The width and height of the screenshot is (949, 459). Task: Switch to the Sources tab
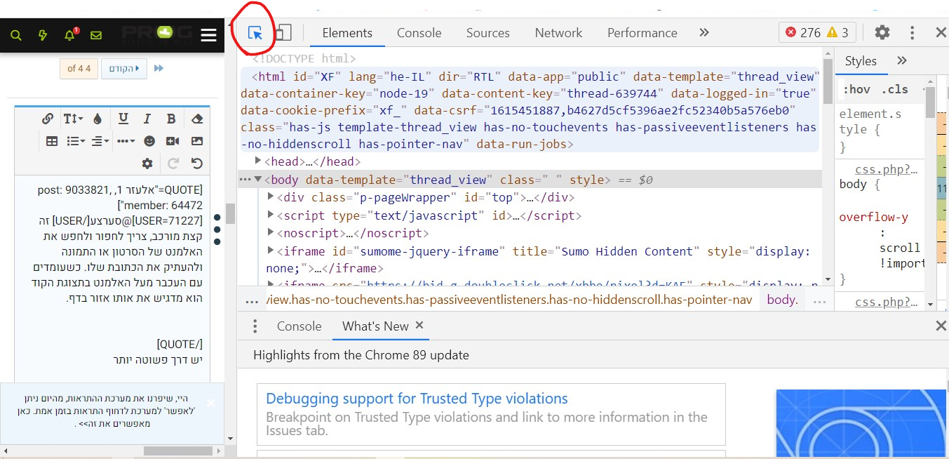point(488,33)
